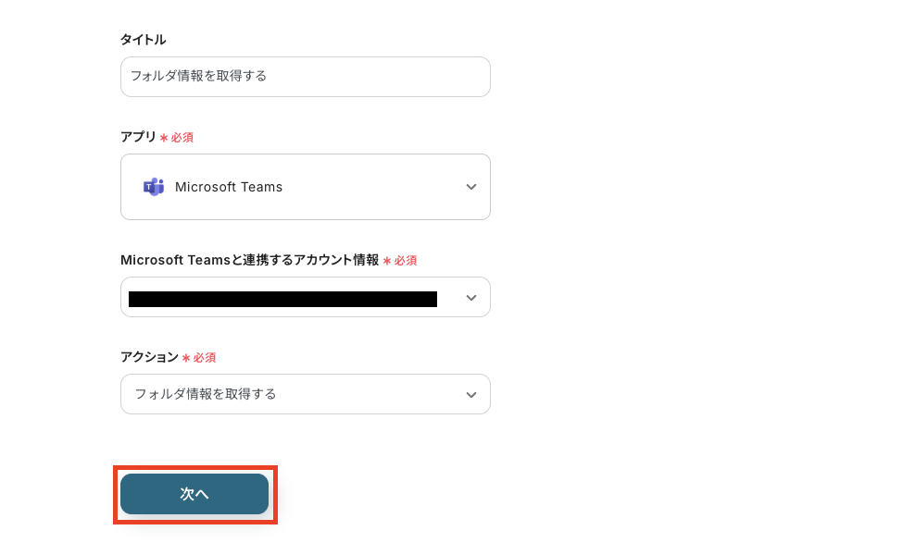Click red asterisk next to アプリ label
The image size is (915, 555).
pos(164,138)
